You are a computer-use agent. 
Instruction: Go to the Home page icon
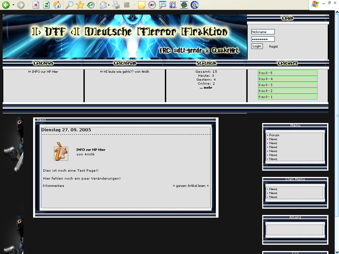57,5
